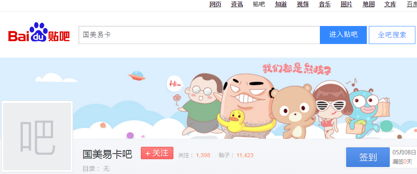Click the banner cartoon with yellow duck
417x174 pixels.
(x=246, y=106)
